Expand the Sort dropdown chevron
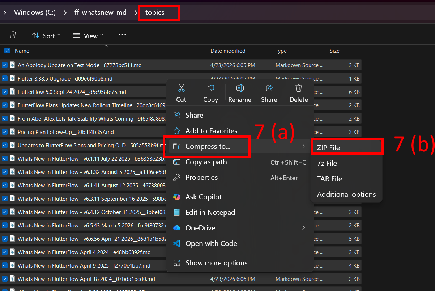This screenshot has height=291, width=435. (x=59, y=35)
